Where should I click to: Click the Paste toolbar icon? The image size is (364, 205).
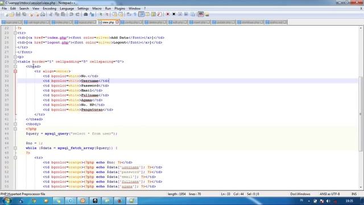pyautogui.click(x=63, y=14)
